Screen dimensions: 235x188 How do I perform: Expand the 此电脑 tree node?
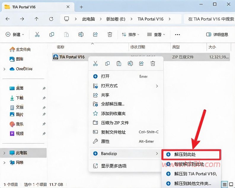4,153
